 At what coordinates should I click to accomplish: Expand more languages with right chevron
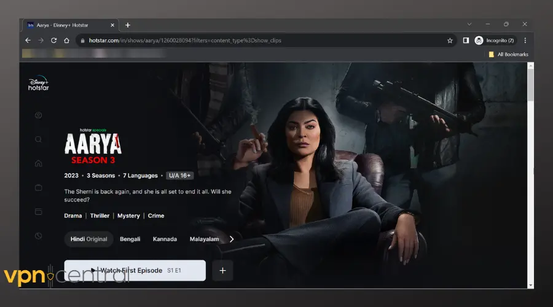[232, 239]
